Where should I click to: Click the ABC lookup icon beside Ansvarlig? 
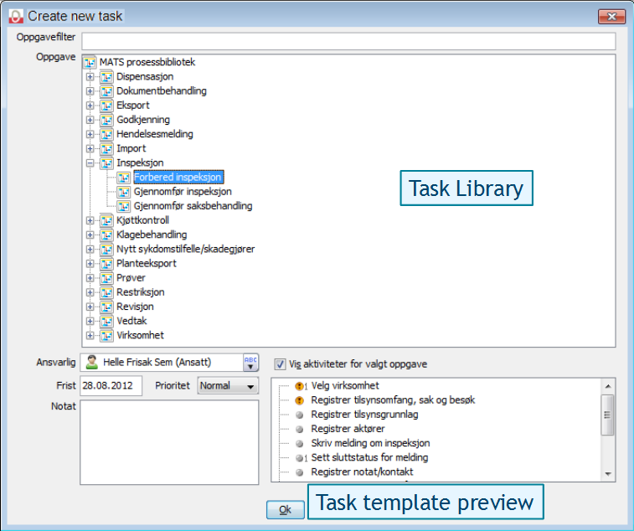[x=250, y=362]
